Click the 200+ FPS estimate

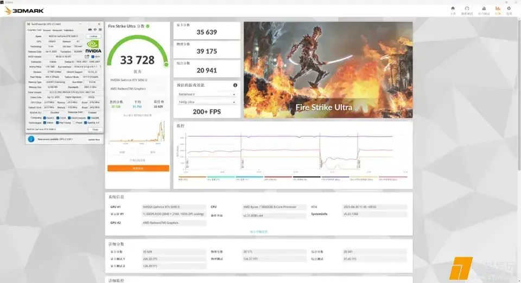pyautogui.click(x=207, y=112)
